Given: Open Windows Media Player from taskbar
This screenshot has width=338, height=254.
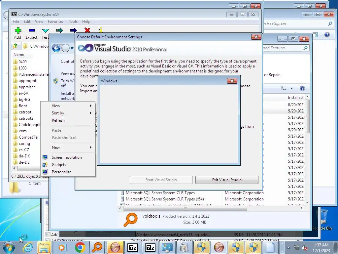Looking at the screenshot, I should point(62,247).
